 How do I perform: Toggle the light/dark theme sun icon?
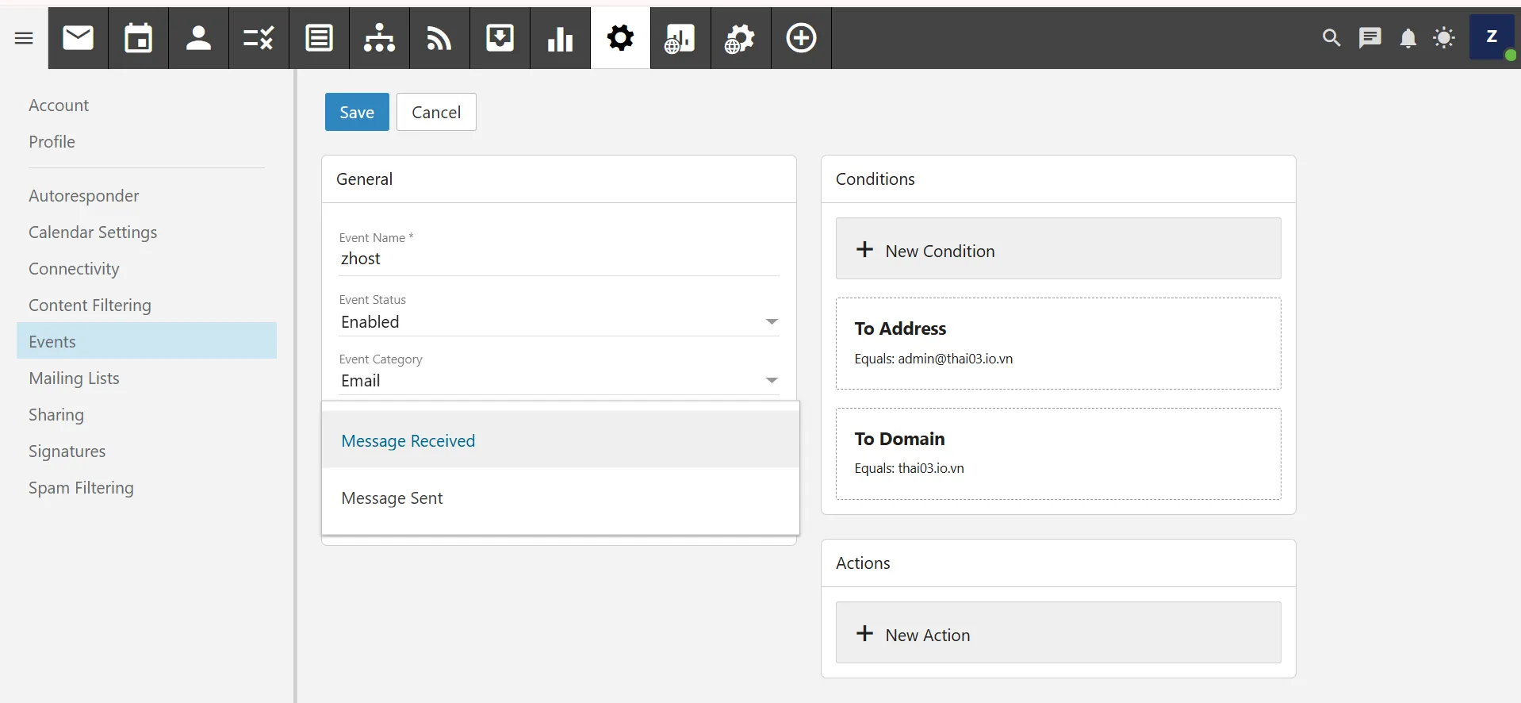pos(1444,38)
